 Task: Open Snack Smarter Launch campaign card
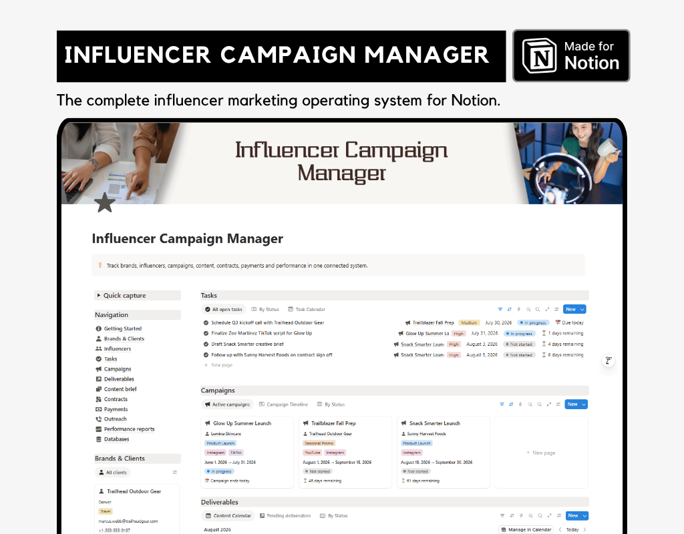pos(444,453)
